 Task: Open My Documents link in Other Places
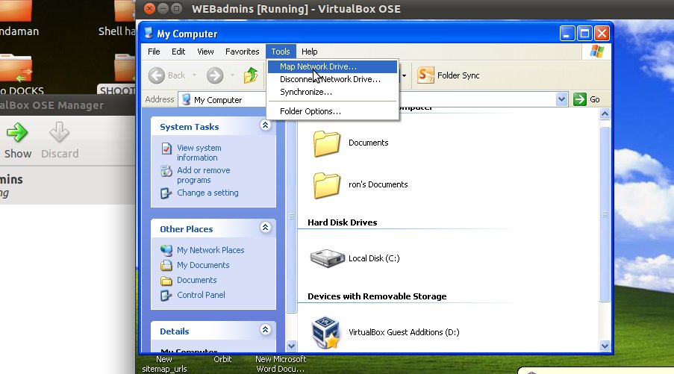pos(203,265)
